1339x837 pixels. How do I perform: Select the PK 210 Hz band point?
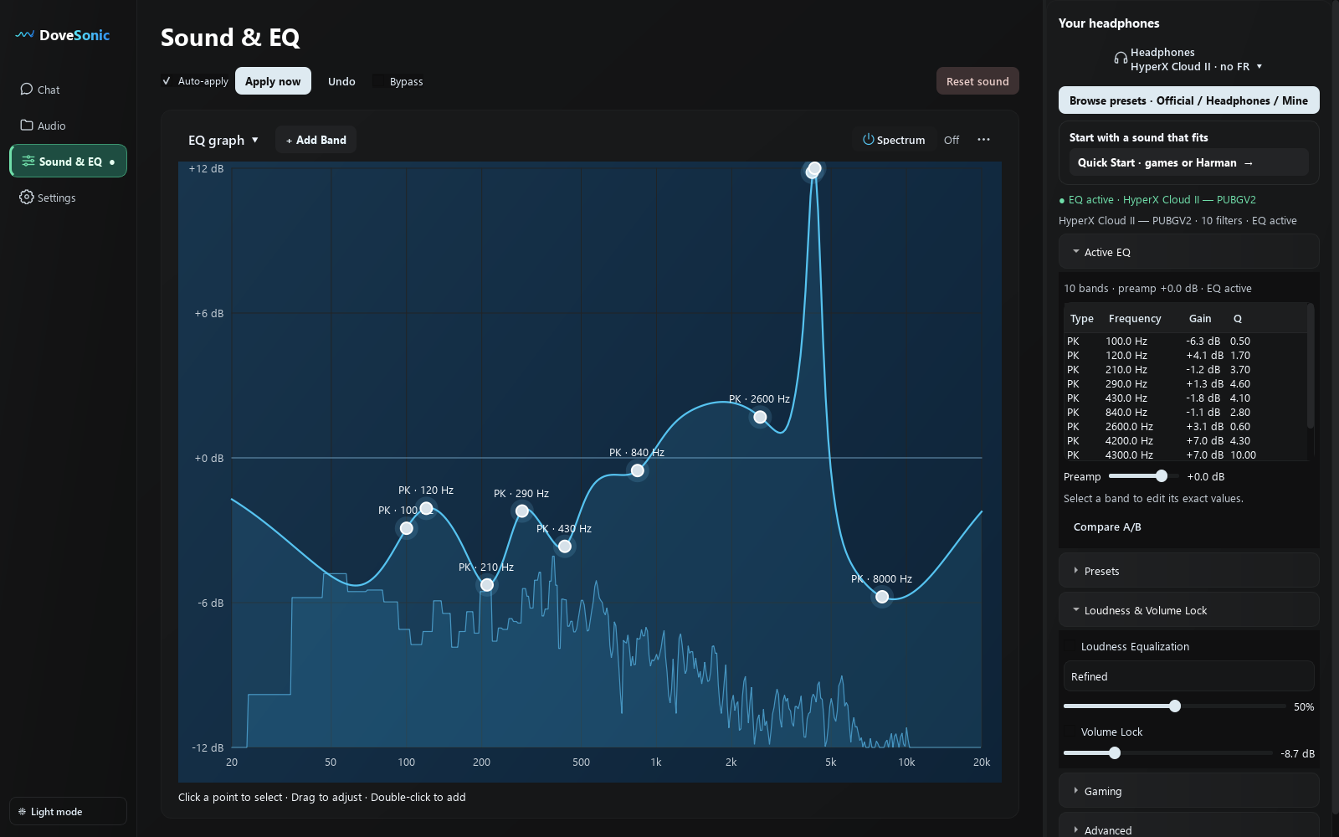click(487, 585)
